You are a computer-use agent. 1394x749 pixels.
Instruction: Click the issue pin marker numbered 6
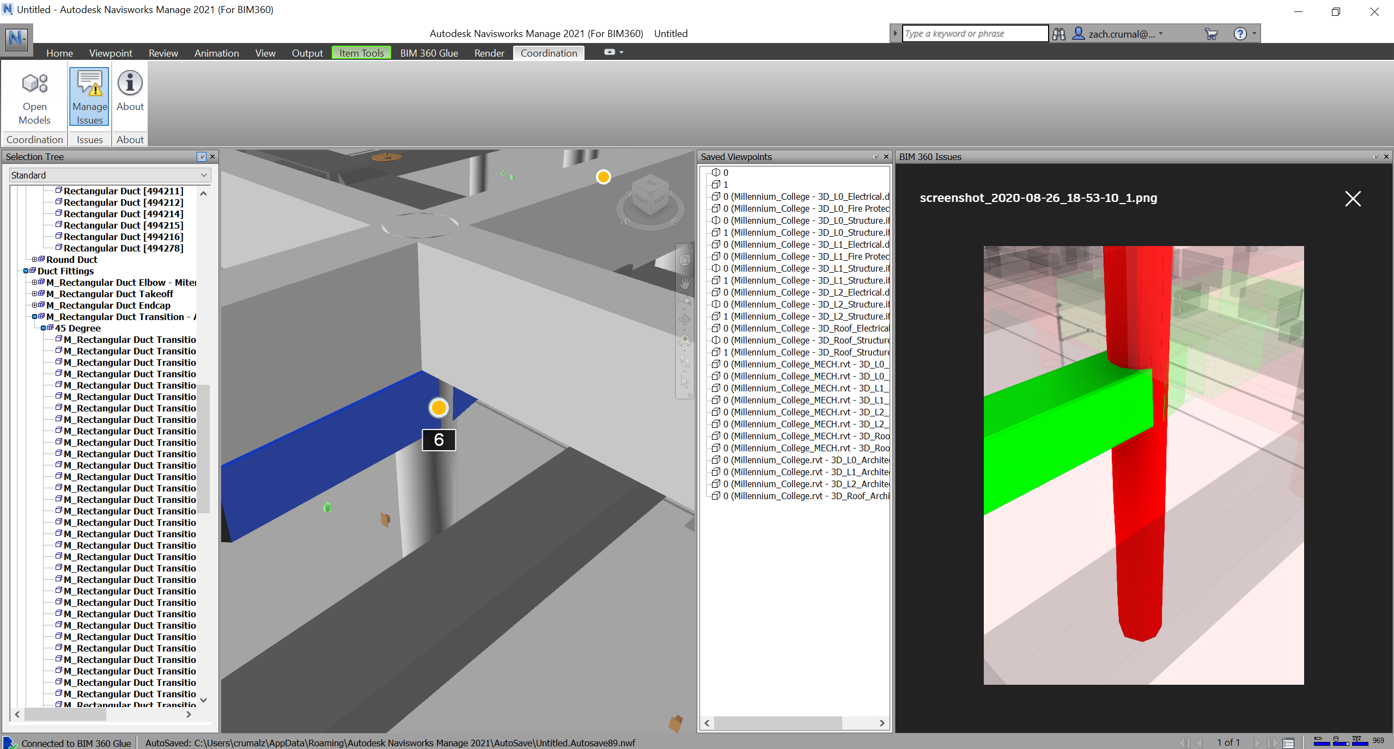439,408
